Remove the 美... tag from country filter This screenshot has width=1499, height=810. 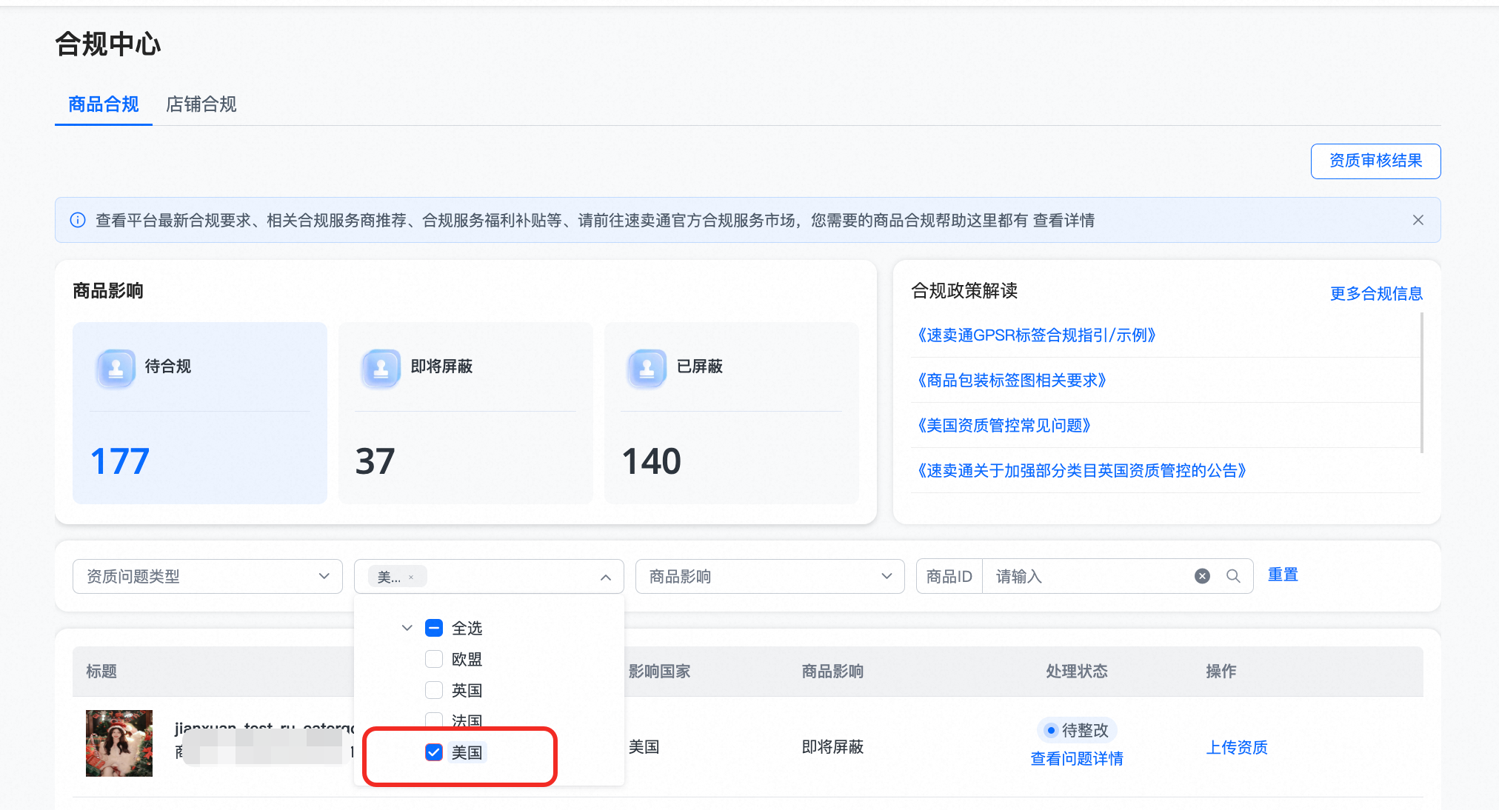click(411, 578)
